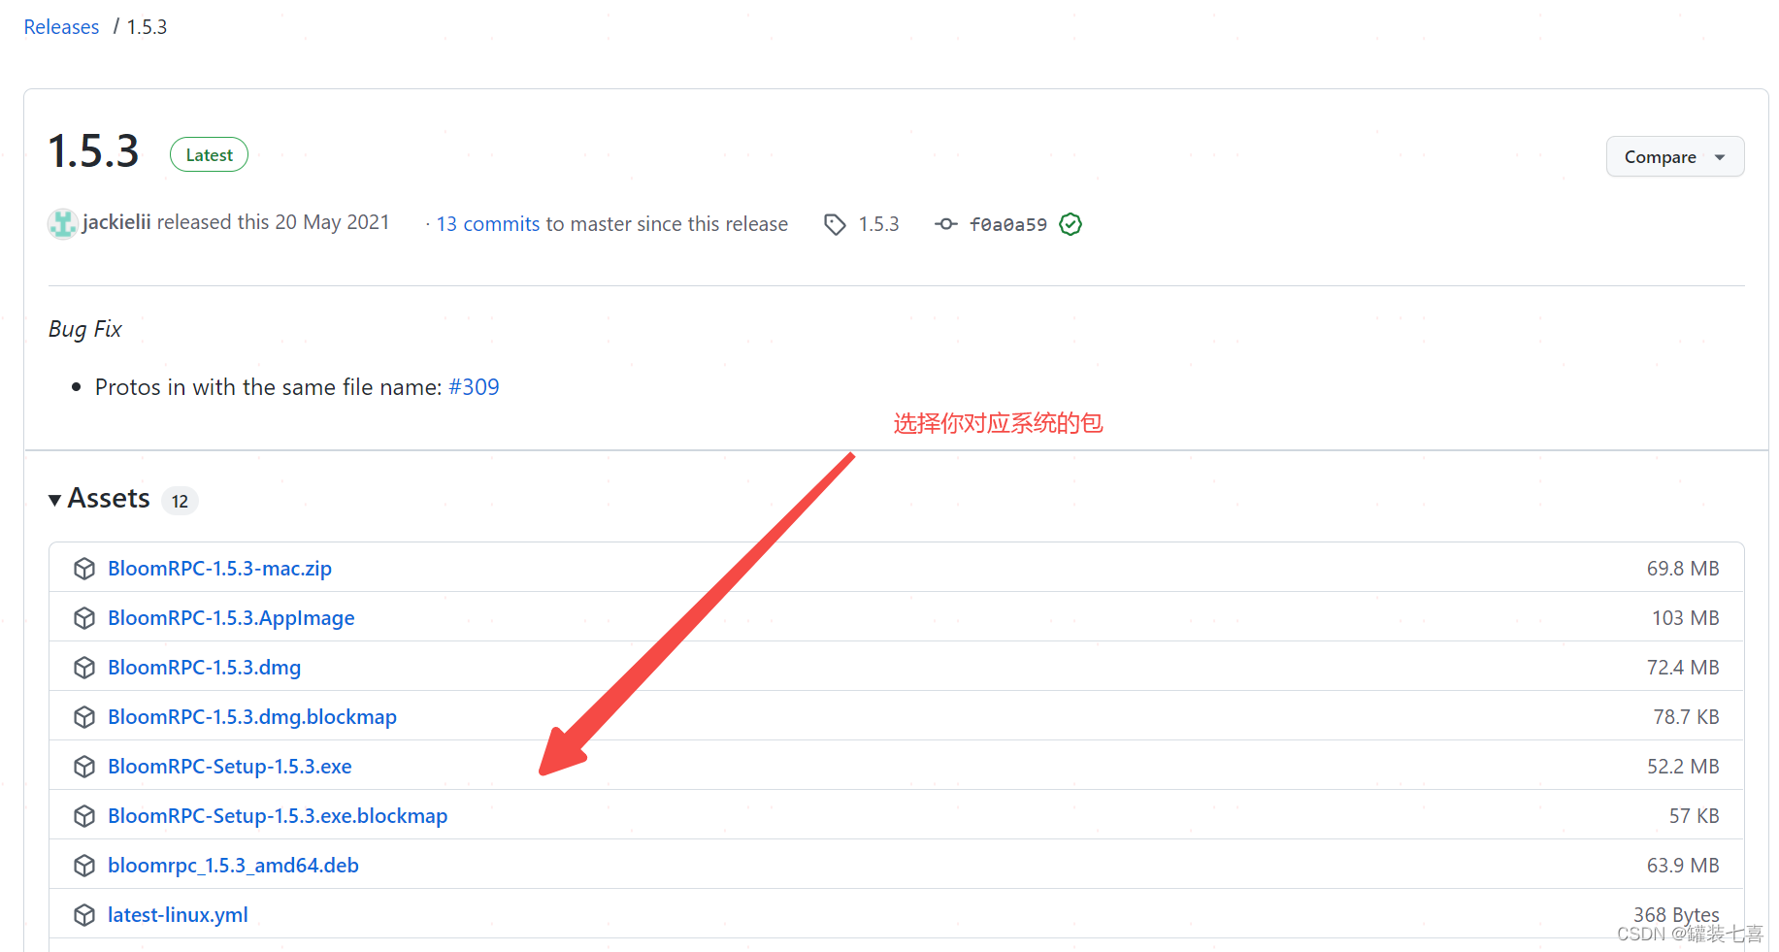Open commit f0a0a59
The width and height of the screenshot is (1779, 952).
point(1008,224)
